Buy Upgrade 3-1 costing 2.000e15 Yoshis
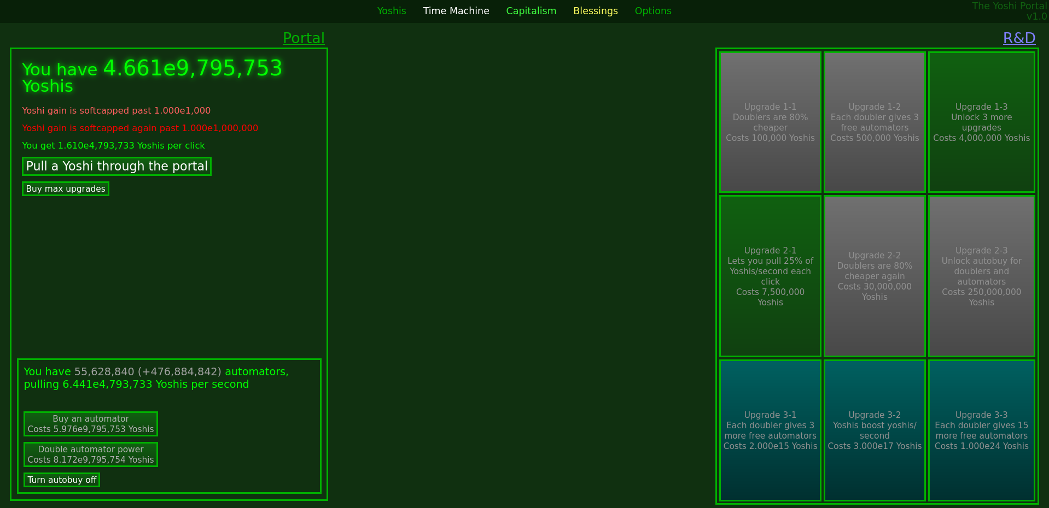The width and height of the screenshot is (1049, 508). [770, 430]
